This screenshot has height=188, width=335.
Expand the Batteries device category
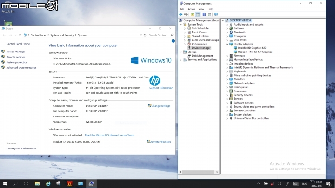[x=227, y=28]
